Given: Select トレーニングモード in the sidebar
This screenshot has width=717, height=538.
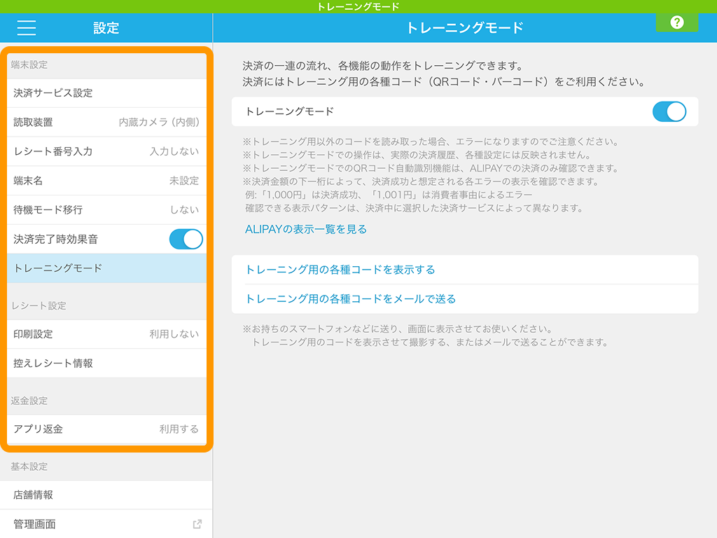Looking at the screenshot, I should pyautogui.click(x=106, y=268).
